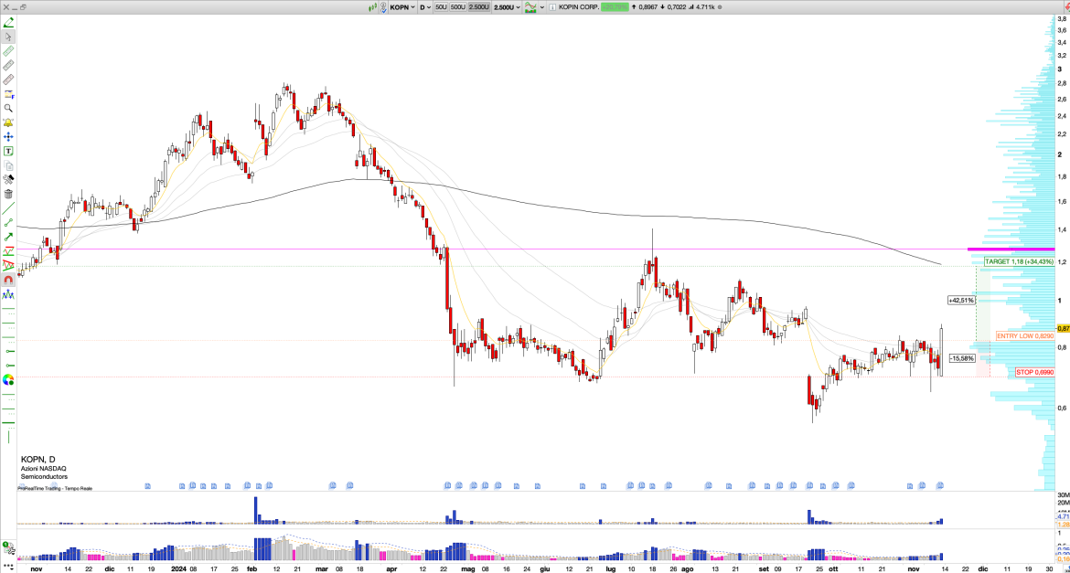
Task: Switch to the 500U interval
Action: point(458,7)
